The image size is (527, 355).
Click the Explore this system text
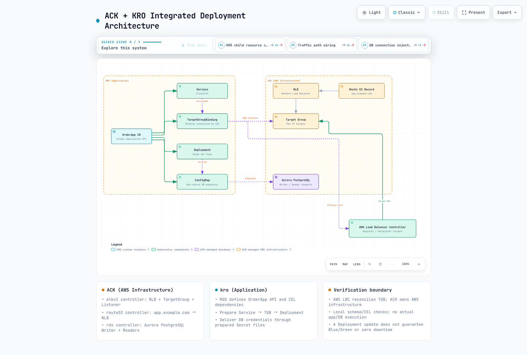pyautogui.click(x=124, y=48)
